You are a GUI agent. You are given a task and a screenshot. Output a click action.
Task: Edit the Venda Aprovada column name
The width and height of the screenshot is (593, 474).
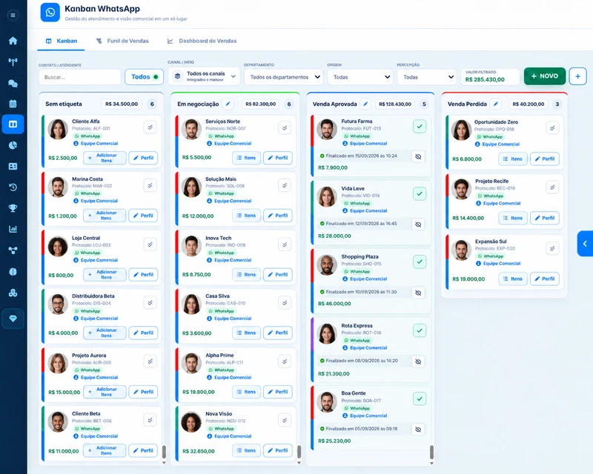point(365,104)
